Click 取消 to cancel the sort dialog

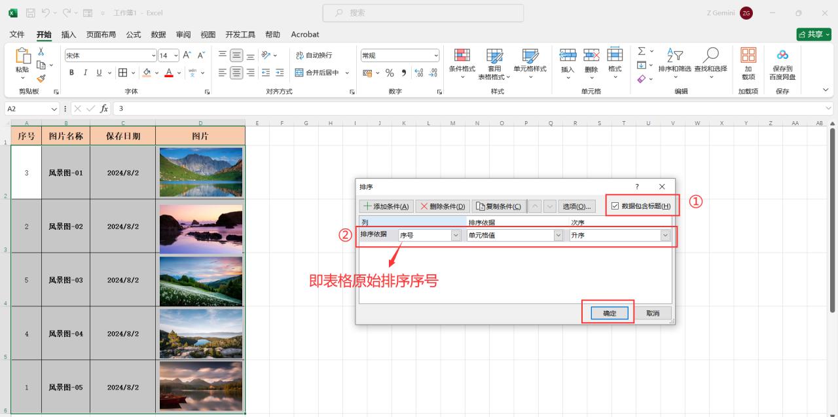(x=653, y=313)
